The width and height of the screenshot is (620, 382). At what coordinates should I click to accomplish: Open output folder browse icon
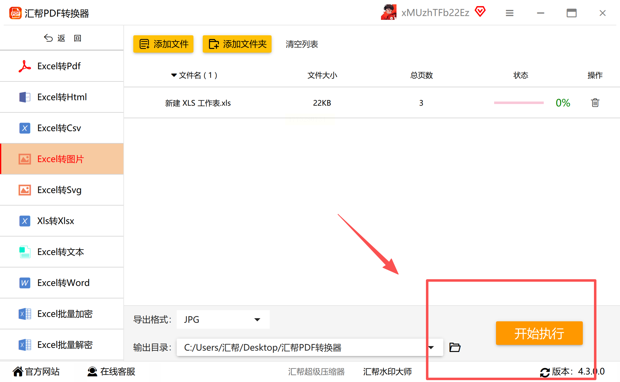[x=455, y=347]
